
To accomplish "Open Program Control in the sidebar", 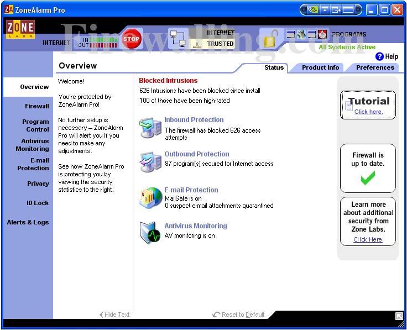I will pyautogui.click(x=35, y=125).
